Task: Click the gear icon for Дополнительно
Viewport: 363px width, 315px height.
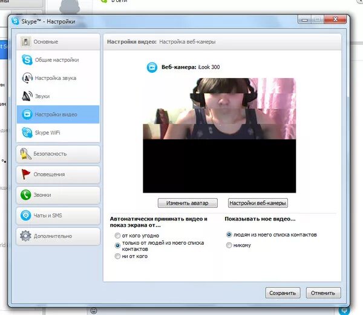Action: (x=25, y=236)
